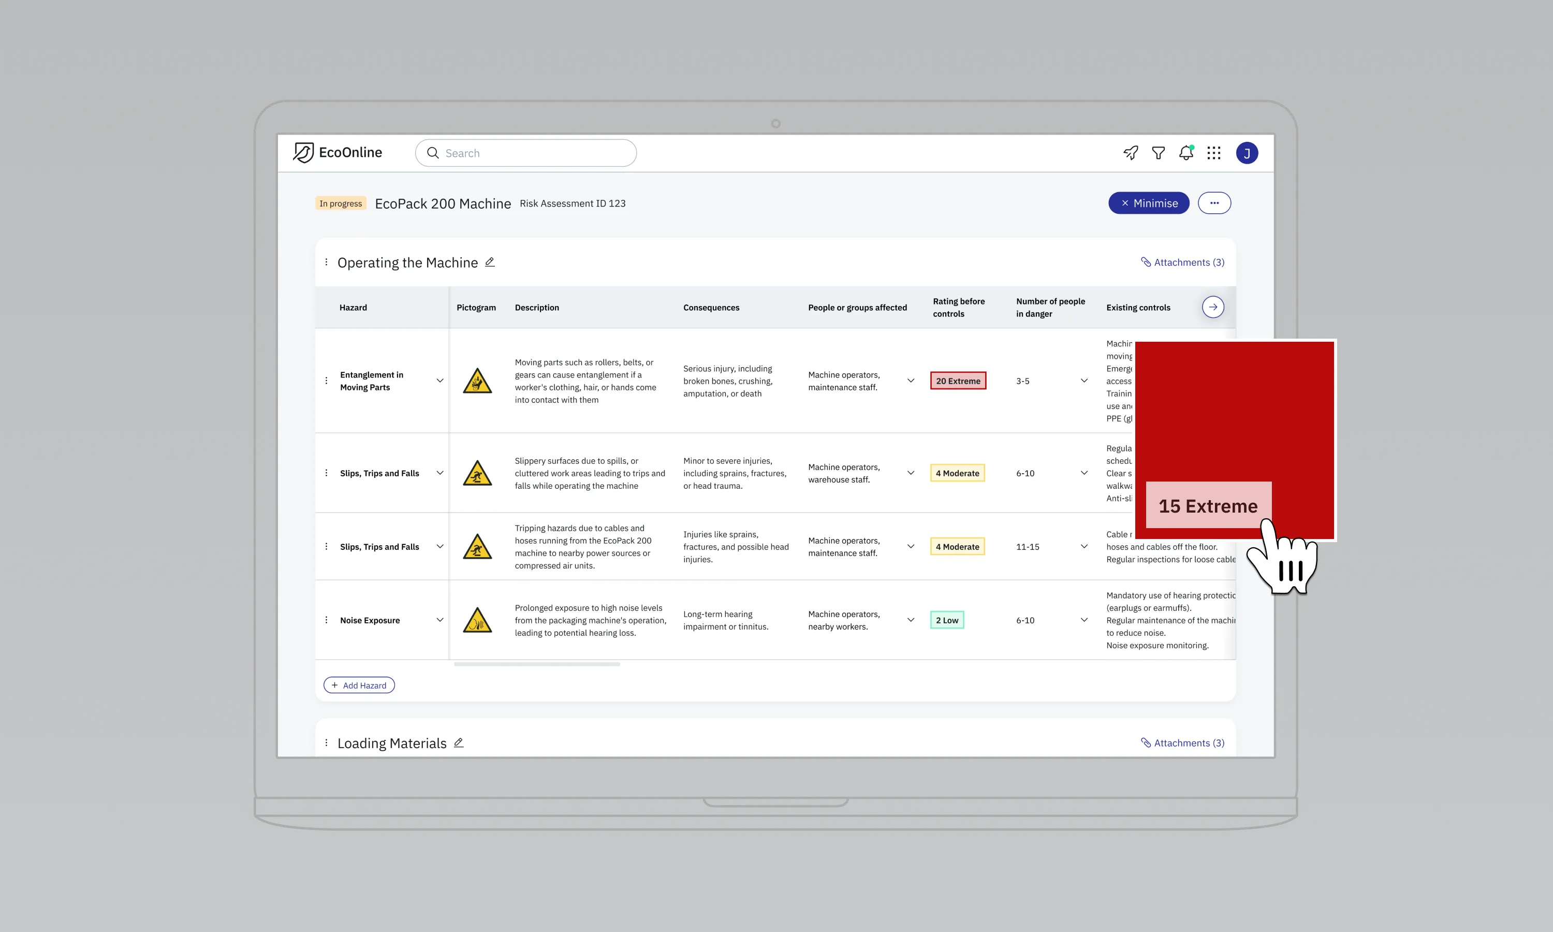1553x932 pixels.
Task: Expand hazard dropdown in the 6-10 Slips row
Action: pyautogui.click(x=439, y=473)
